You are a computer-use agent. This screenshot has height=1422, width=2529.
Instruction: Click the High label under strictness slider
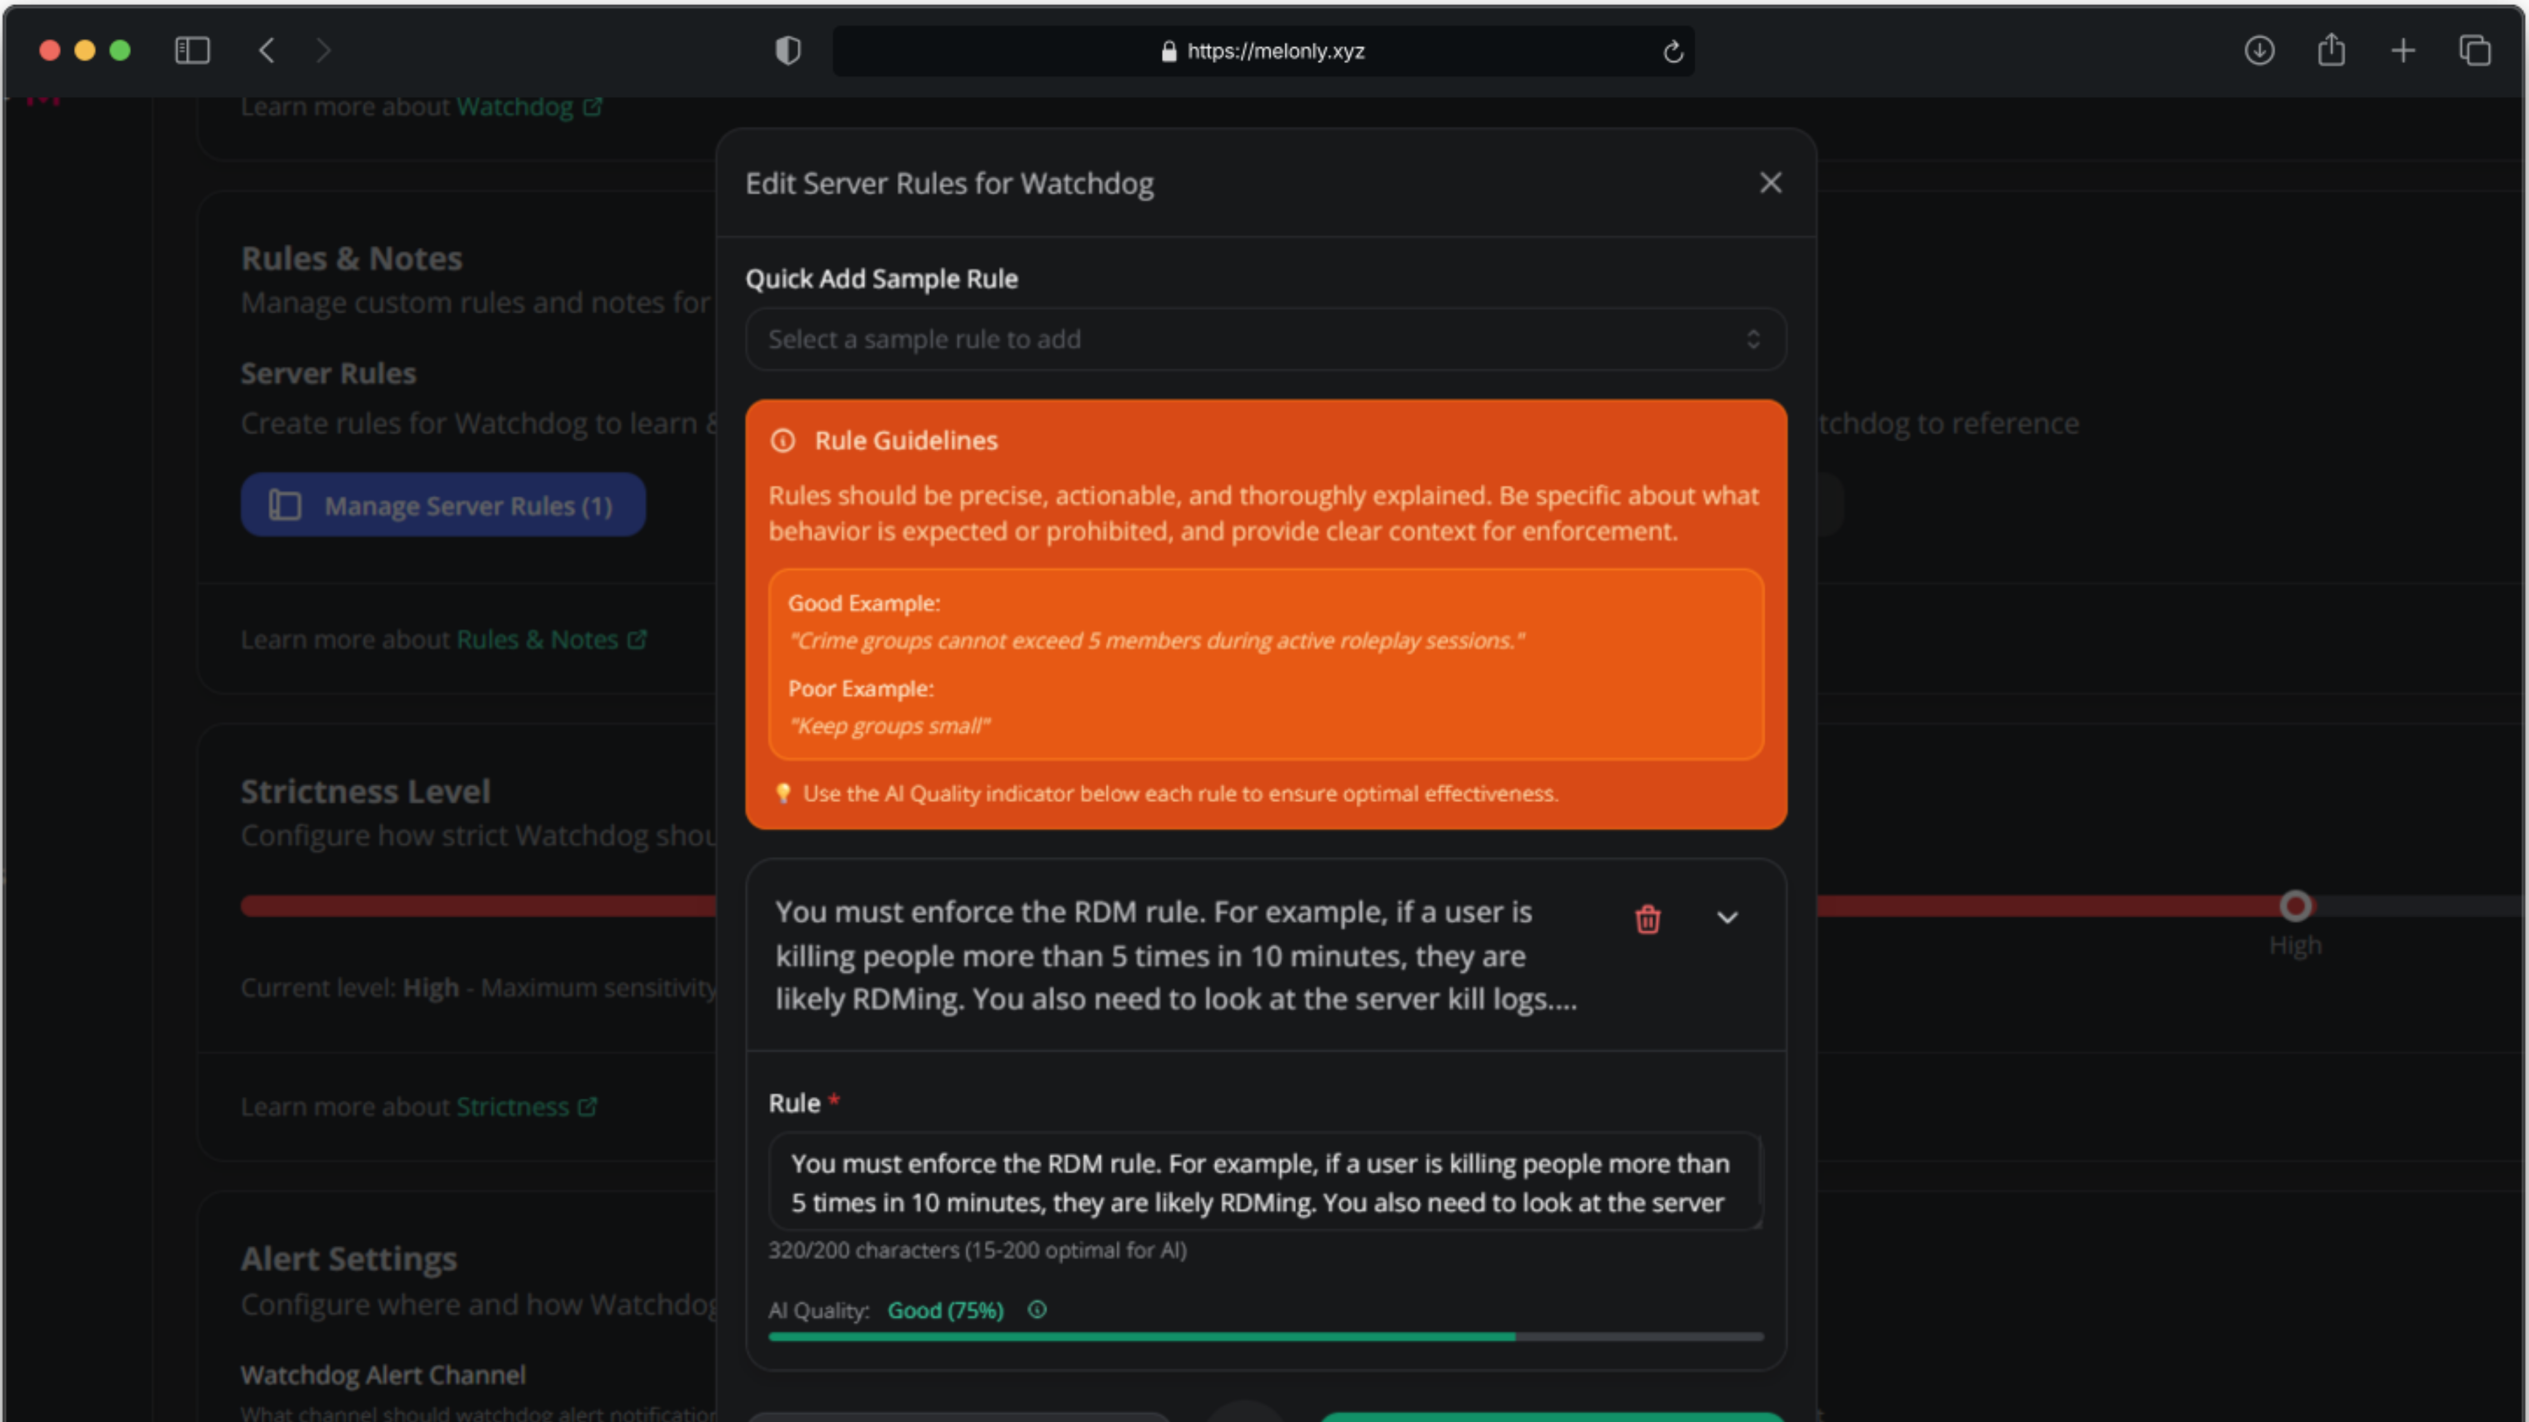[2295, 946]
